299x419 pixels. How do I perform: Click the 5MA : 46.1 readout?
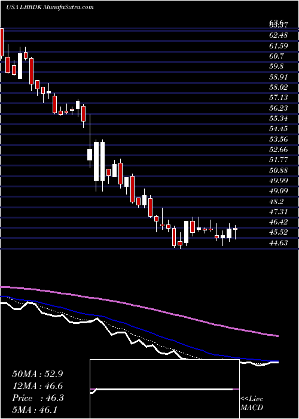35,410
